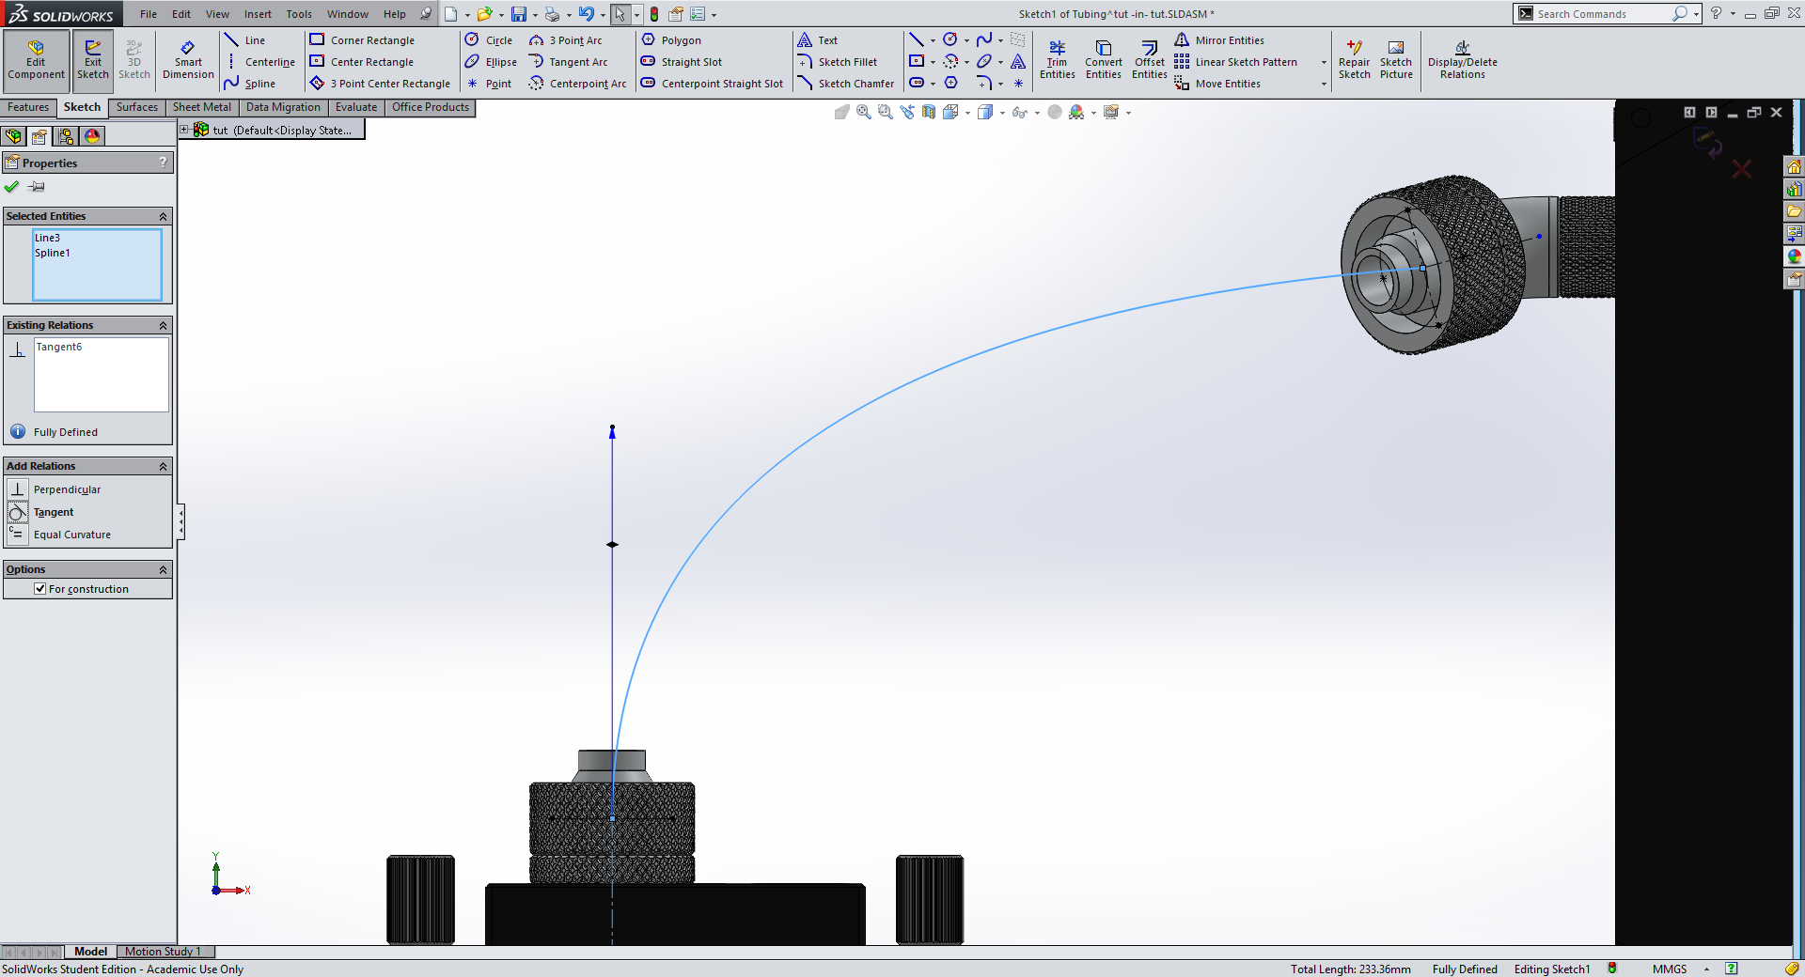Screen dimensions: 1805x977
Task: Click the Edit Component tool
Action: (x=36, y=60)
